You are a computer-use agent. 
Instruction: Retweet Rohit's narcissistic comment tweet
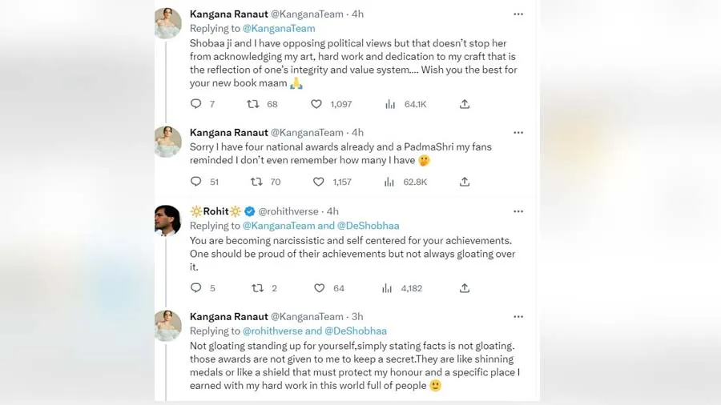pyautogui.click(x=257, y=288)
